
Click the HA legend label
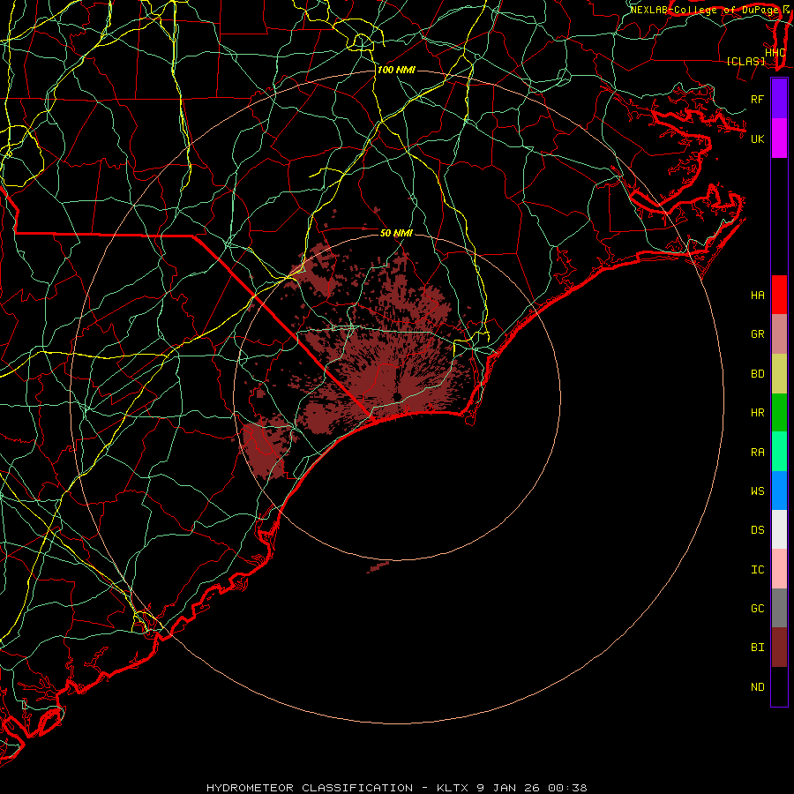757,296
